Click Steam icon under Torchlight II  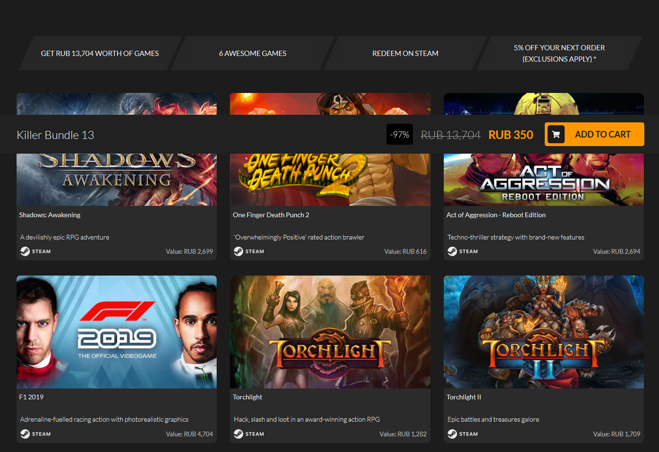(x=452, y=434)
